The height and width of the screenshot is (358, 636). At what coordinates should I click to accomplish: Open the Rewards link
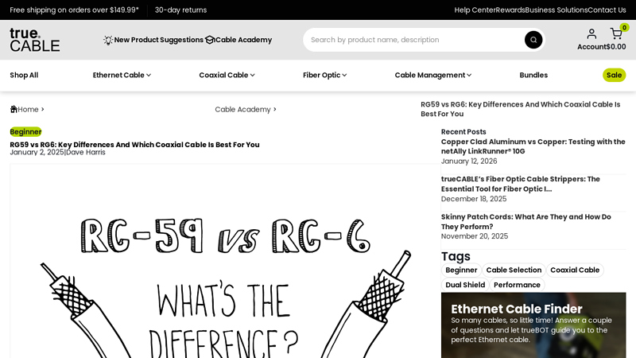(x=510, y=10)
